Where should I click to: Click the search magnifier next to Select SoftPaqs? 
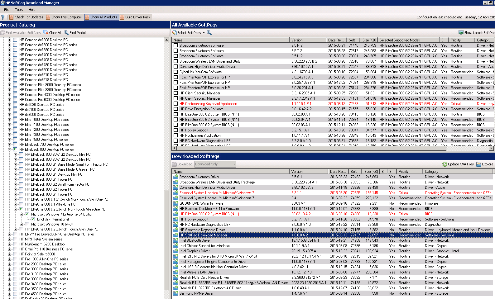point(209,33)
